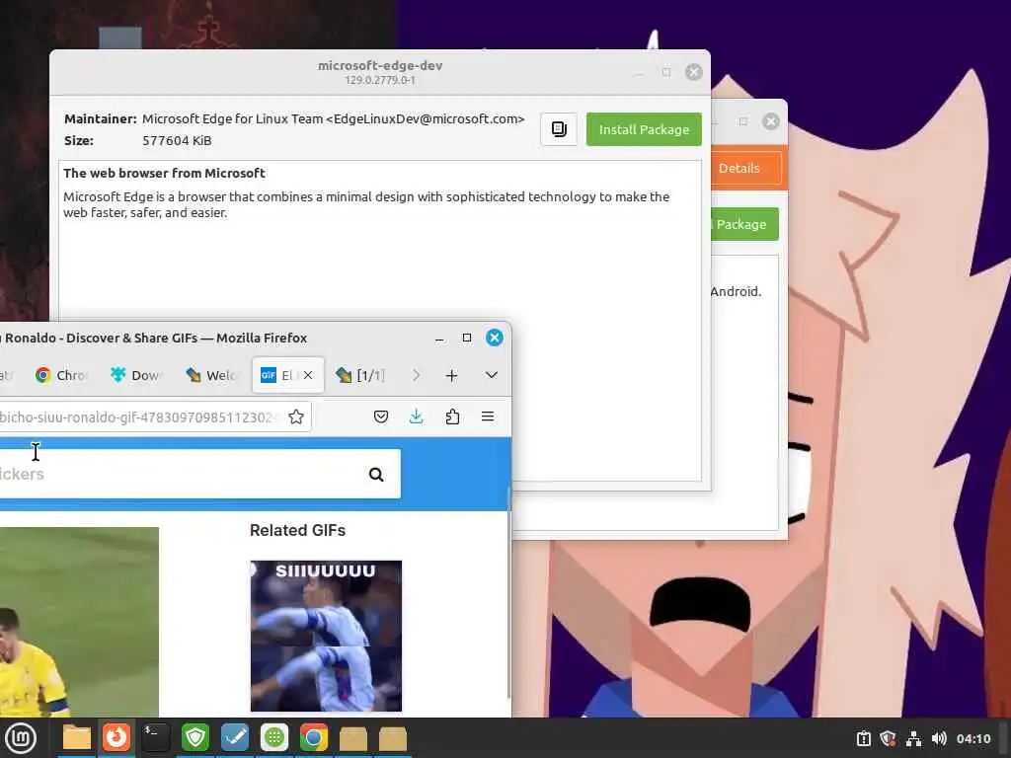Viewport: 1011px width, 758px height.
Task: Open the second package window taskbar item
Action: (393, 738)
